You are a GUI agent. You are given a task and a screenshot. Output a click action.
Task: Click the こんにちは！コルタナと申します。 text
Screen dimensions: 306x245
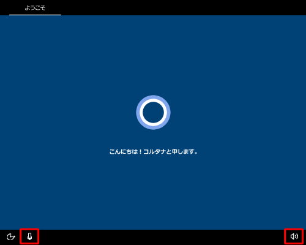click(x=153, y=152)
